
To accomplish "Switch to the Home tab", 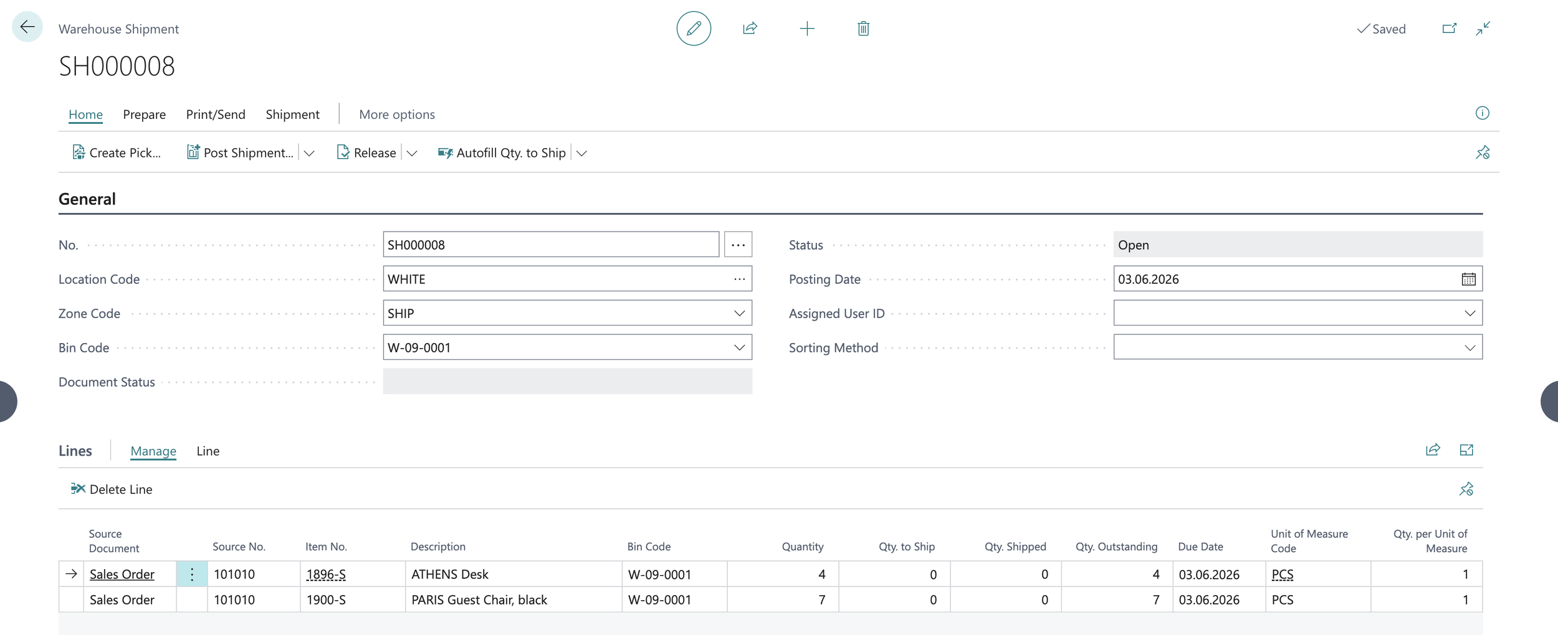I will tap(85, 115).
